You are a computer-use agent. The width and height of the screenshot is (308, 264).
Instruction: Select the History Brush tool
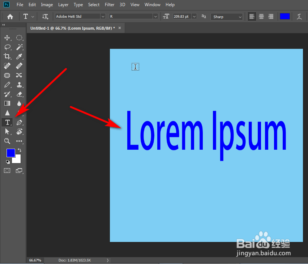click(7, 94)
